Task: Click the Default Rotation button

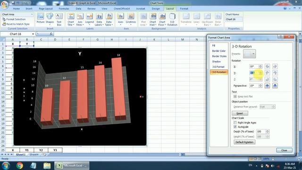Action: 244,142
